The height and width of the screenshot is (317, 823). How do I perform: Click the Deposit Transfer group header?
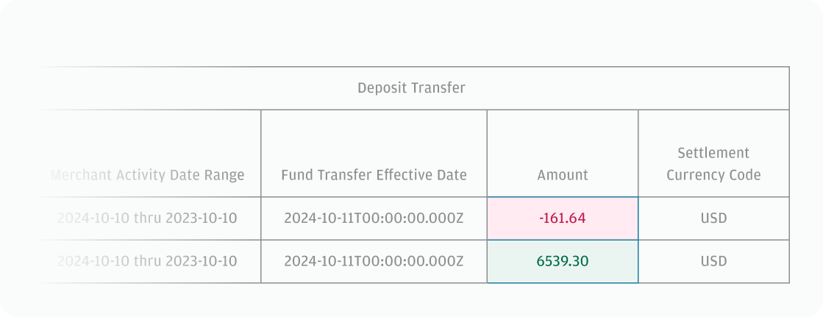[411, 88]
